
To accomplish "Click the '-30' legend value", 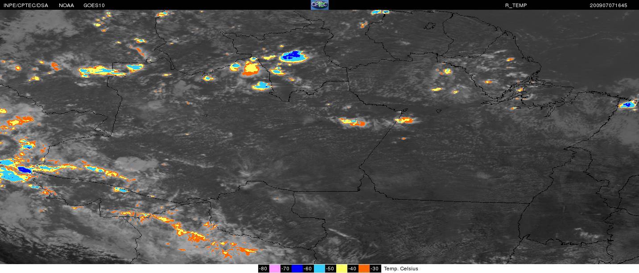I will [x=375, y=269].
